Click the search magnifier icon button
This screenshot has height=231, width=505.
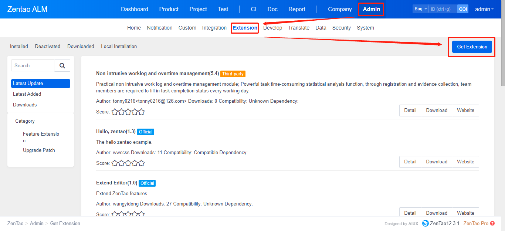[x=62, y=65]
